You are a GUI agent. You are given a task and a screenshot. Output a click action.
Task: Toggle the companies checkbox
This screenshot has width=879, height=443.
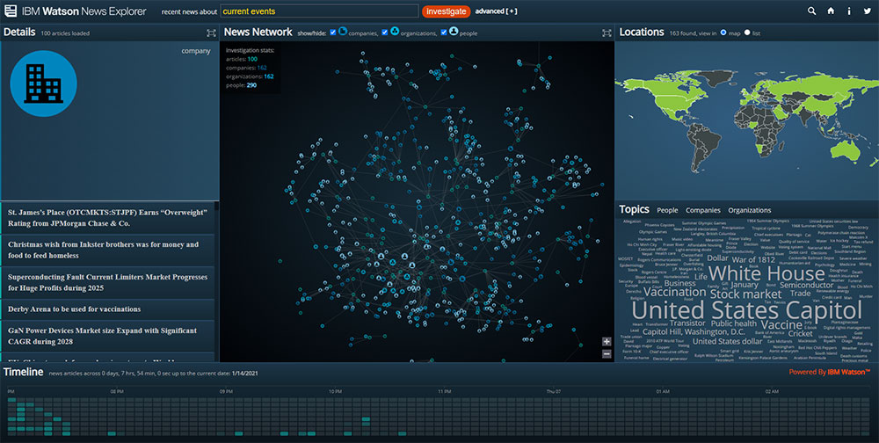[x=333, y=33]
